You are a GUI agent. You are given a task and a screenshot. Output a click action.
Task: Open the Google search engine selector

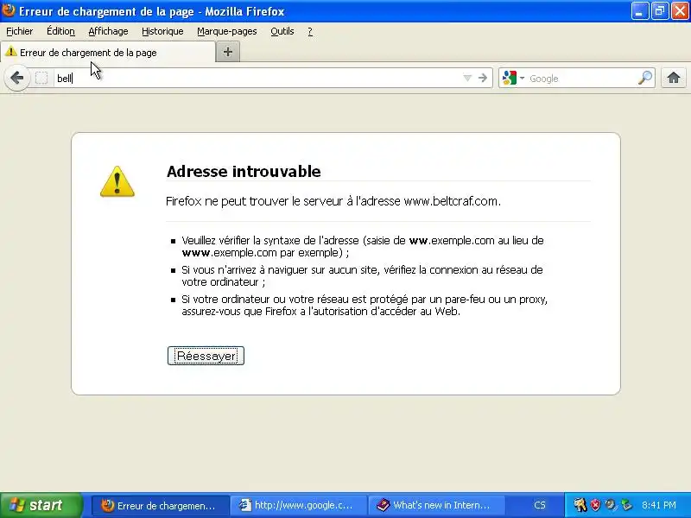(x=513, y=78)
